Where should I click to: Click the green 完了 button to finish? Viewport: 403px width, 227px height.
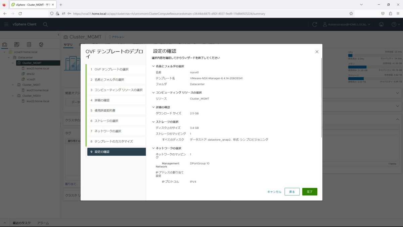click(310, 192)
